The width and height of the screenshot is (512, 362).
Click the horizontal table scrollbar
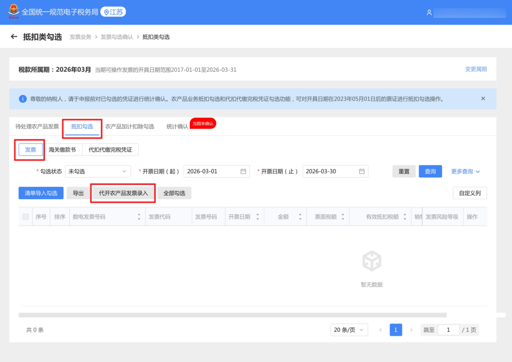[232, 315]
